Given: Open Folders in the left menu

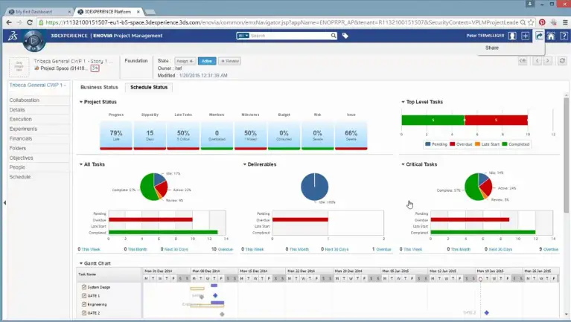Looking at the screenshot, I should (x=17, y=148).
